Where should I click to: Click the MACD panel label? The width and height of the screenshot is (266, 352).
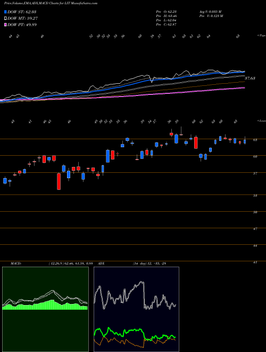tap(15, 263)
